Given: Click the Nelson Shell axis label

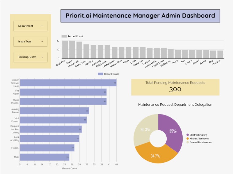Looking at the screenshot, I should click(x=116, y=64).
